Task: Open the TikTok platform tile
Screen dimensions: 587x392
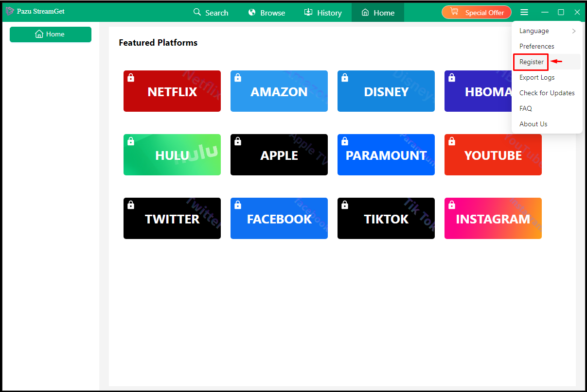Action: pyautogui.click(x=386, y=219)
